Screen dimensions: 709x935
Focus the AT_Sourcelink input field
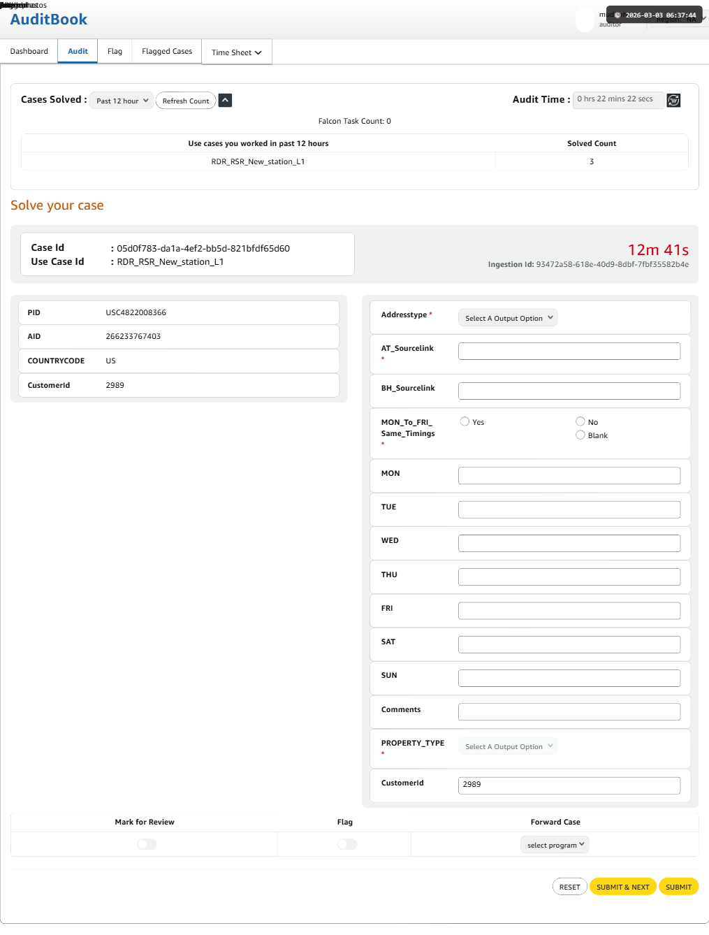click(x=569, y=351)
